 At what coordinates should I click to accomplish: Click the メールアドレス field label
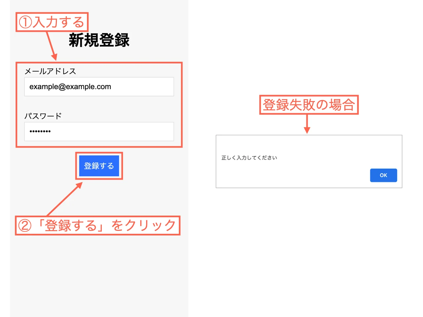pos(50,71)
